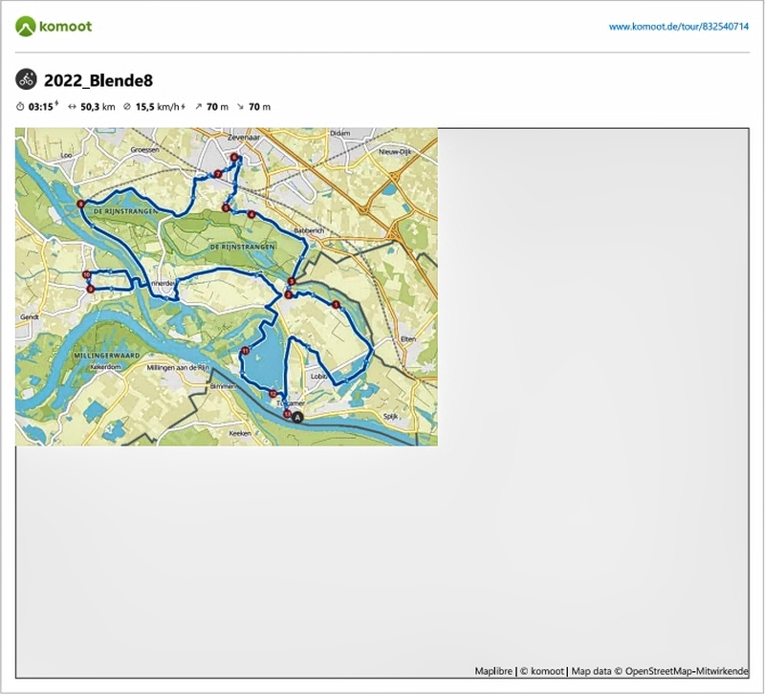Click waypoint 9 on the western loop
This screenshot has height=694, width=765.
tap(90, 289)
